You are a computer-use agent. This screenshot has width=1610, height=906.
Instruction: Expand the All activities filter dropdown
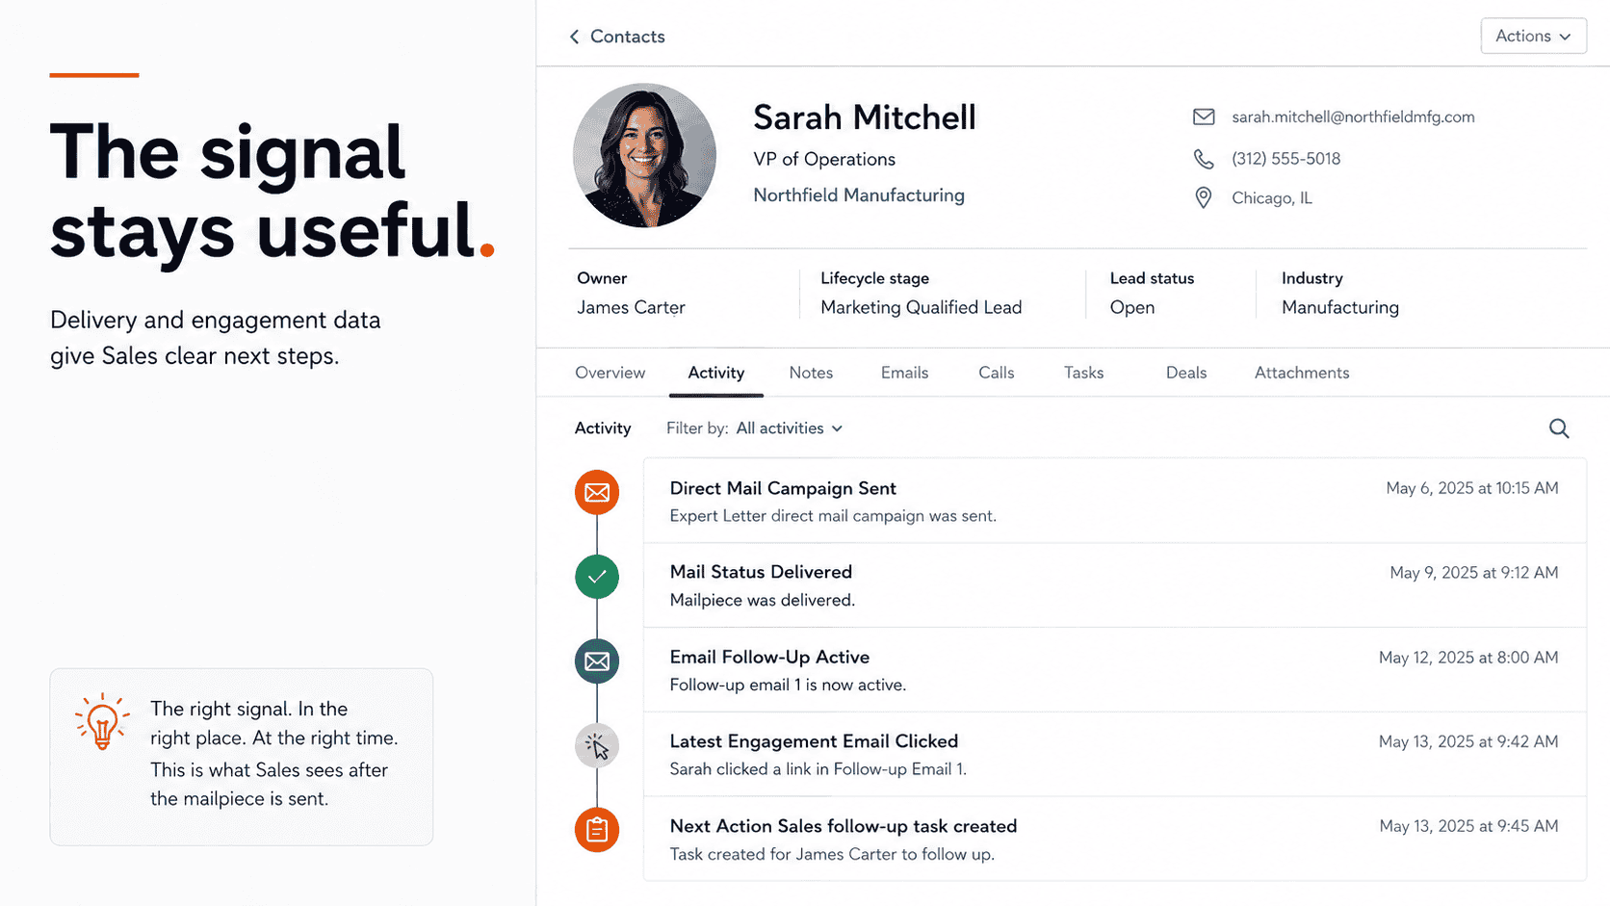pyautogui.click(x=789, y=428)
